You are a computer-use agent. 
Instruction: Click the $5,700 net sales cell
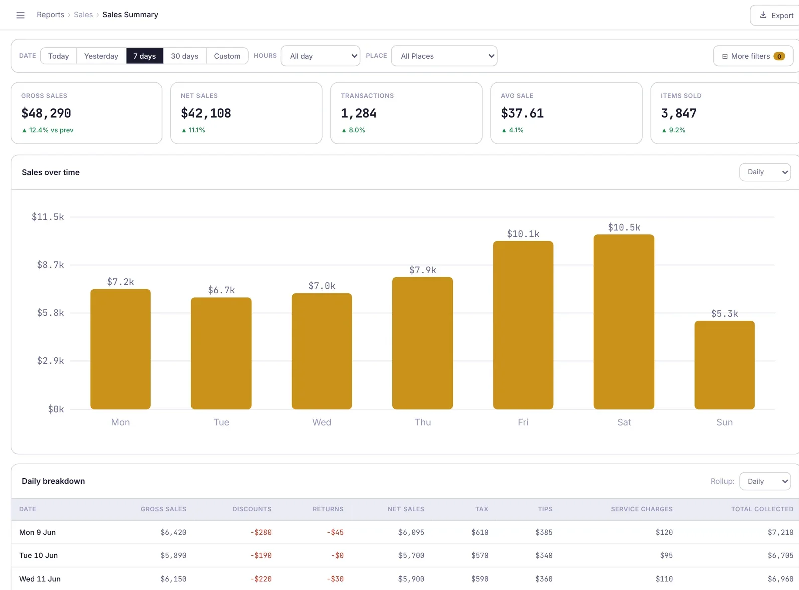[411, 555]
